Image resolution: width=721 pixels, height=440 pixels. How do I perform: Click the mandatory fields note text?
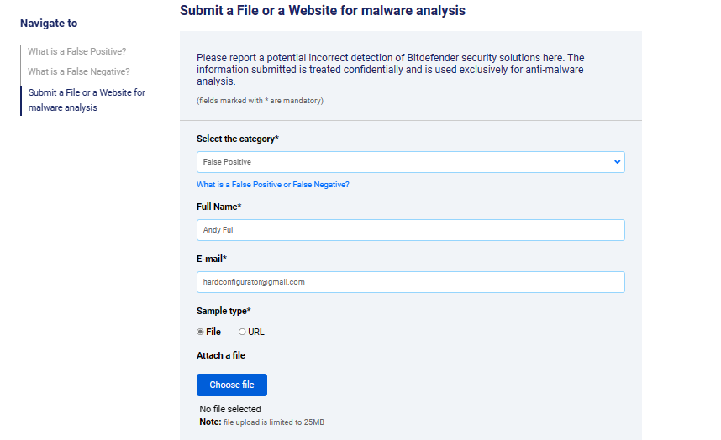tap(260, 101)
